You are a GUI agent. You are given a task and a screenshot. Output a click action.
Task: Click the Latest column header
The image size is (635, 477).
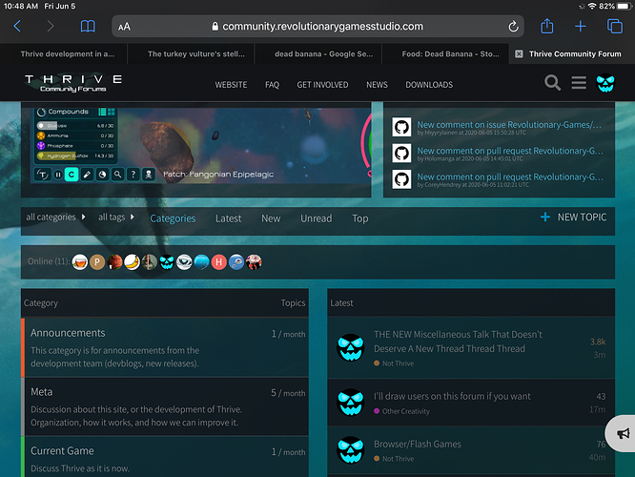[341, 303]
